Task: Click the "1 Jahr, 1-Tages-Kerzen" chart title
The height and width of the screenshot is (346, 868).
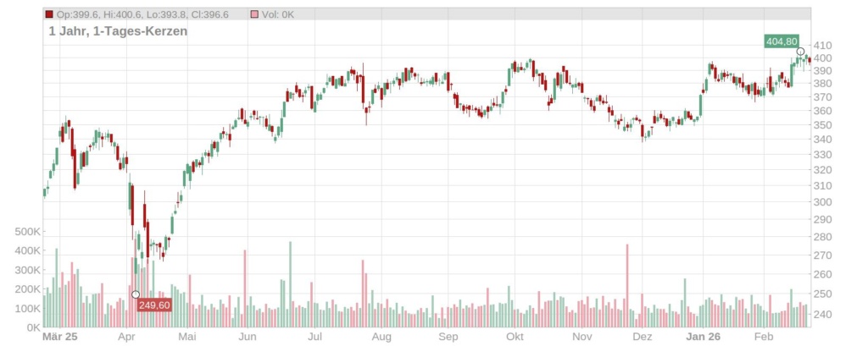Action: (118, 30)
